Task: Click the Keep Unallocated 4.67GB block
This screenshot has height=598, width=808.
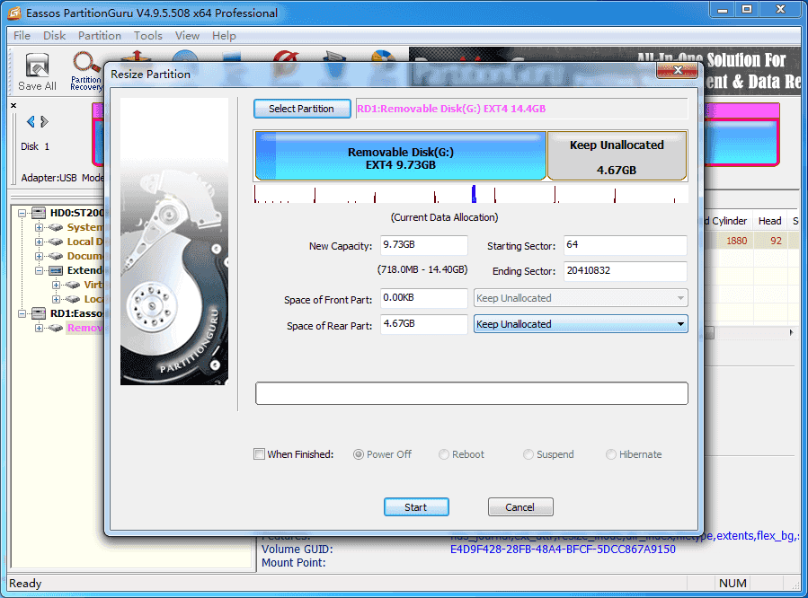Action: tap(617, 155)
